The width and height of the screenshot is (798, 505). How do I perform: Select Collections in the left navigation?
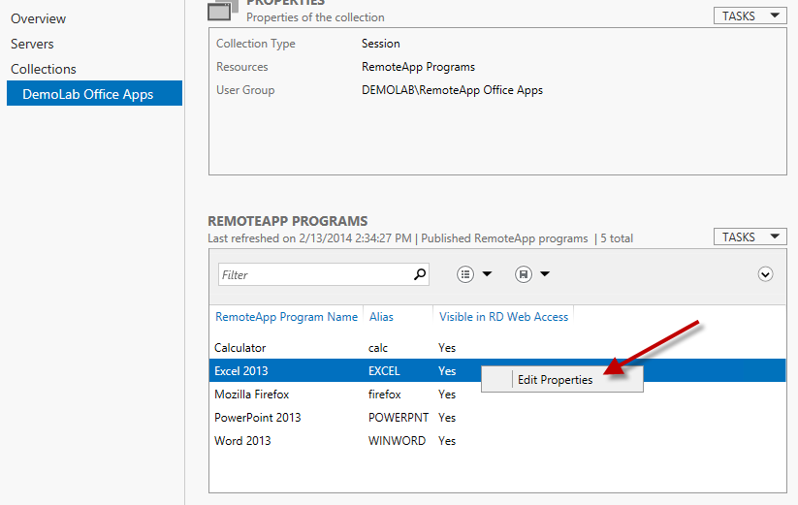tap(44, 69)
